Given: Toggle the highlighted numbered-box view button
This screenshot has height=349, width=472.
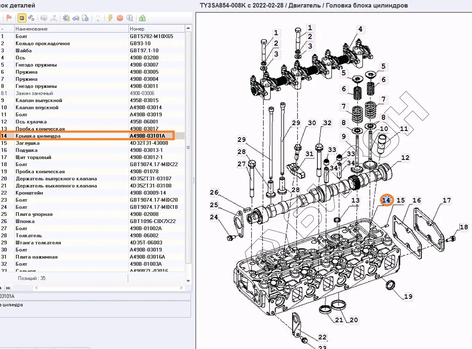Looking at the screenshot, I should point(21,18).
